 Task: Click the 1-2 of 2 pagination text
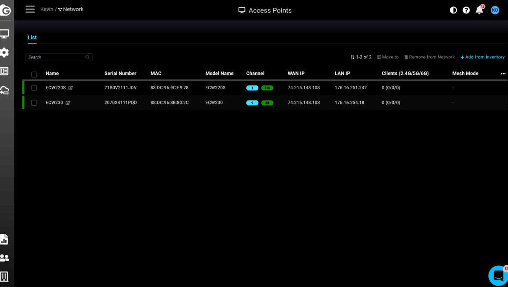pyautogui.click(x=363, y=57)
